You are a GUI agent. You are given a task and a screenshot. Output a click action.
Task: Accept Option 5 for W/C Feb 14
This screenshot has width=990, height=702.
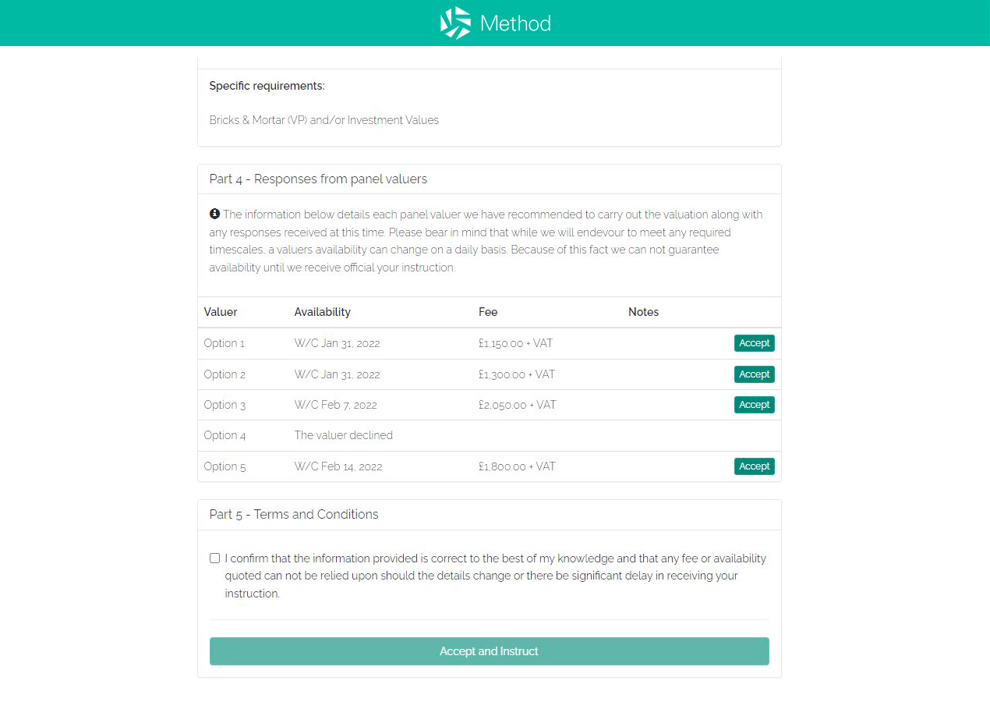pyautogui.click(x=754, y=466)
